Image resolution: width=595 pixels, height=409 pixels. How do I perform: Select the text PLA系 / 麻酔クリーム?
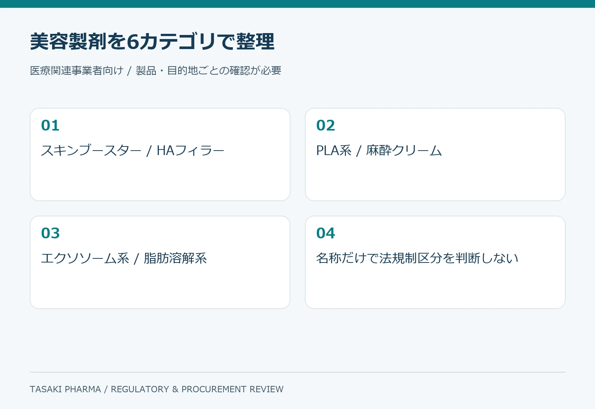click(379, 150)
